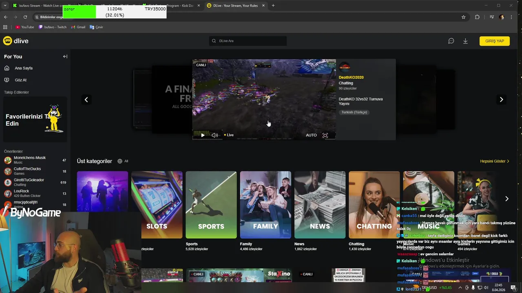Screen dimensions: 522x293
Task: Open the YouTube bookmark
Action: [x=25, y=27]
